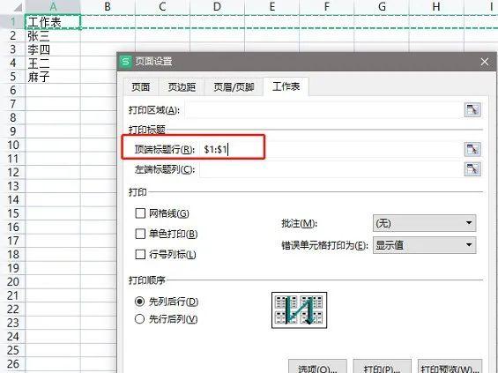Open the 批注 comments dropdown
498x373 pixels.
(424, 223)
